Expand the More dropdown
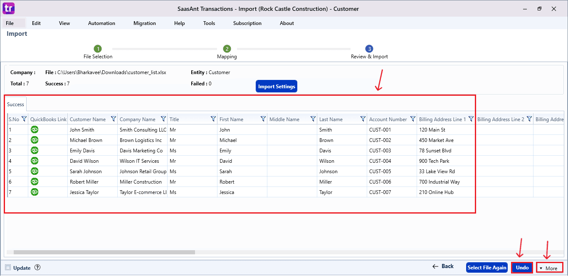 549,268
